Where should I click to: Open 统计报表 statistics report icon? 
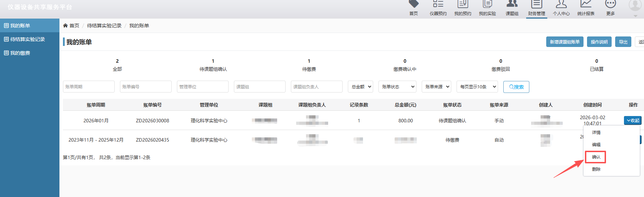(x=586, y=8)
